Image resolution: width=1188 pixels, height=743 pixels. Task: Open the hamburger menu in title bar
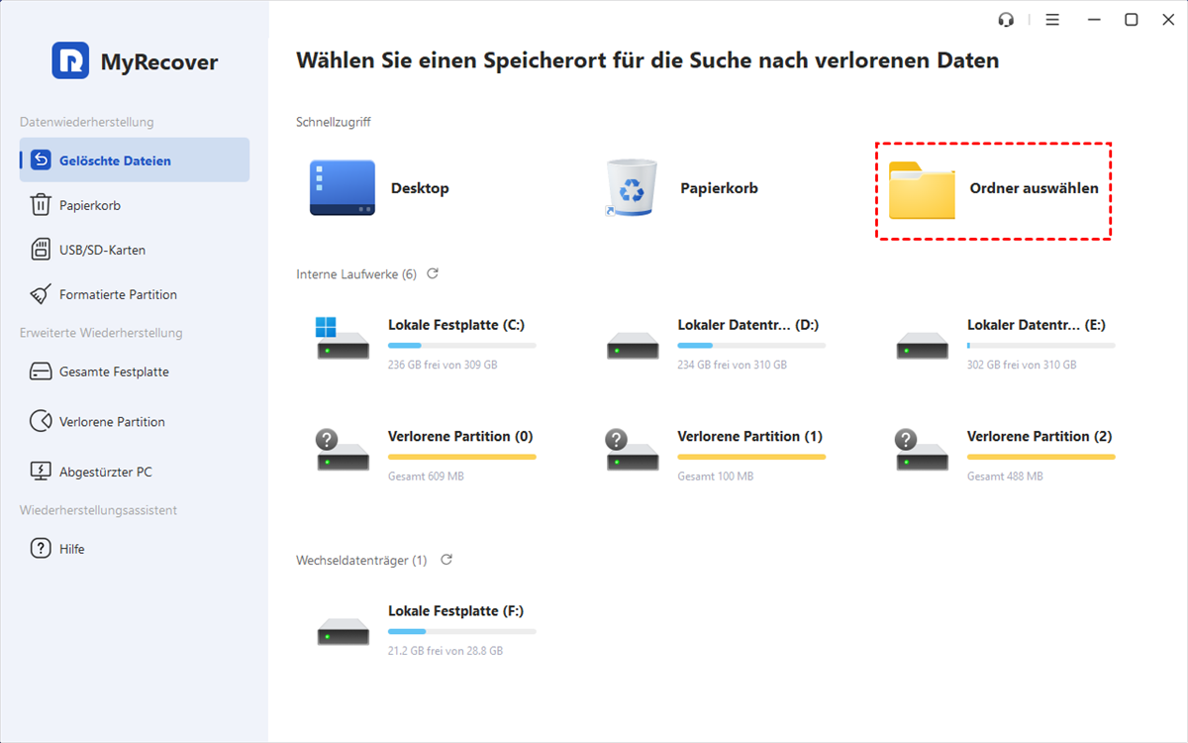tap(1052, 20)
